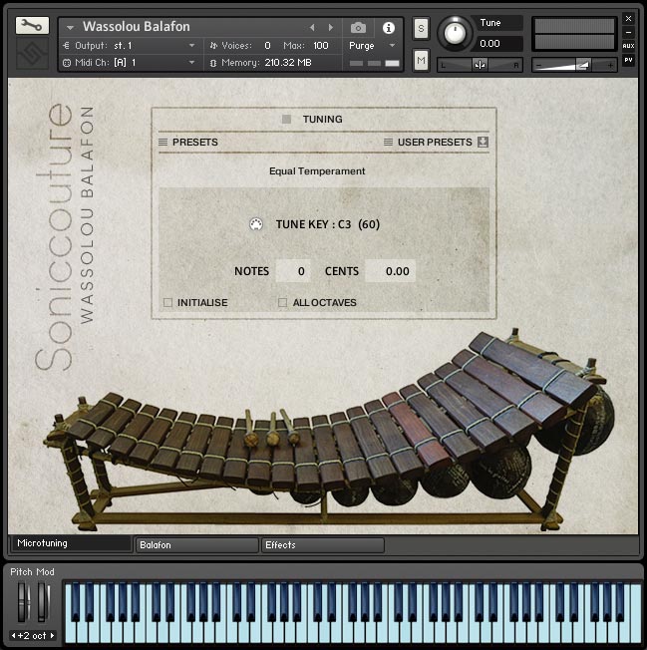Open the USER PRESETS list

(x=428, y=143)
